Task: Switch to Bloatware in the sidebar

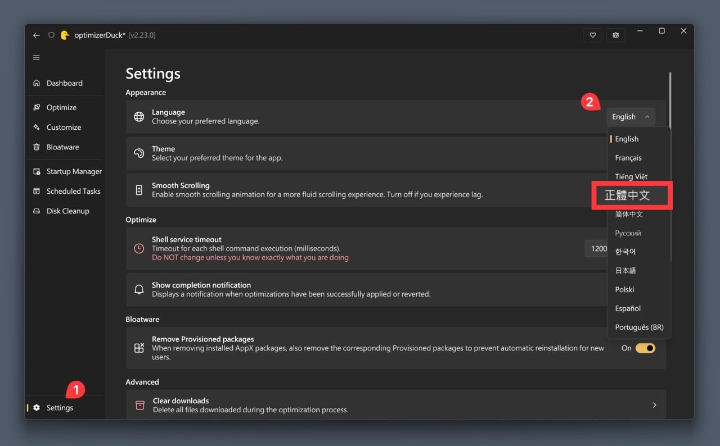Action: (x=64, y=147)
